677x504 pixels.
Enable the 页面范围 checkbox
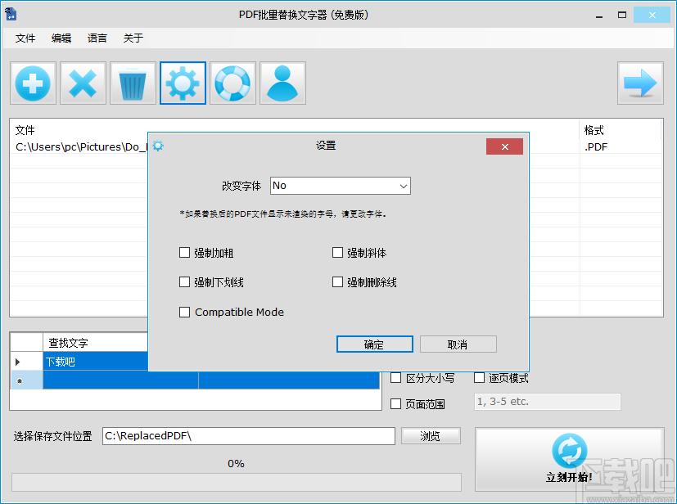point(395,404)
